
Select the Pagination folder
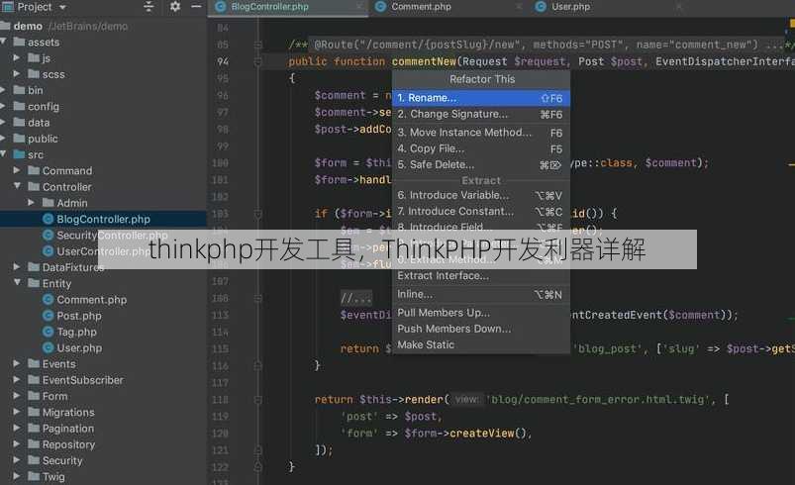coord(68,429)
